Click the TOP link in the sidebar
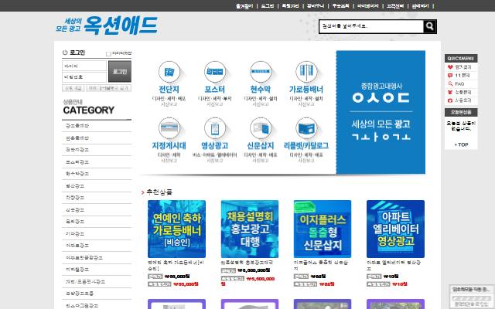The image size is (495, 309). 461,144
